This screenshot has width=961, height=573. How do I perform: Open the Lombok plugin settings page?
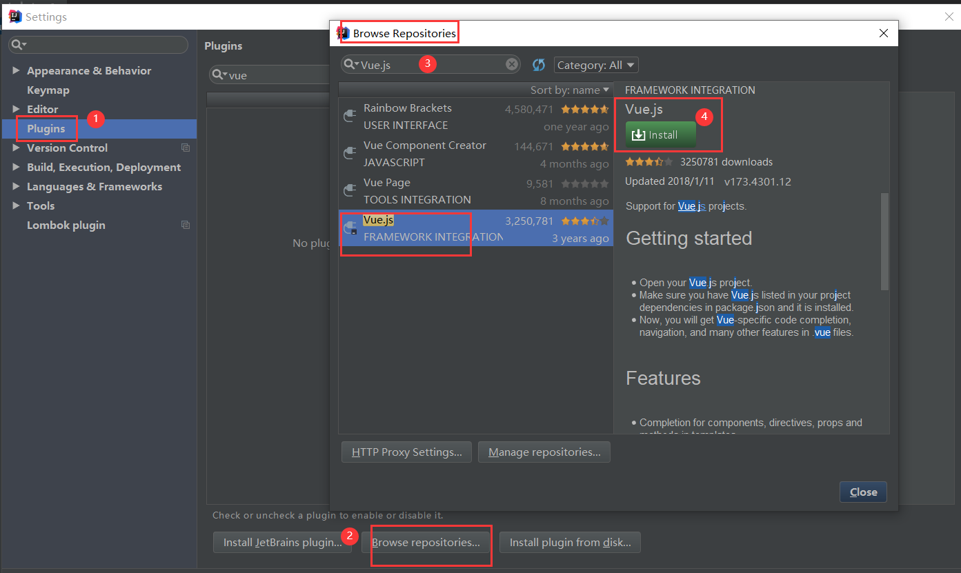66,225
